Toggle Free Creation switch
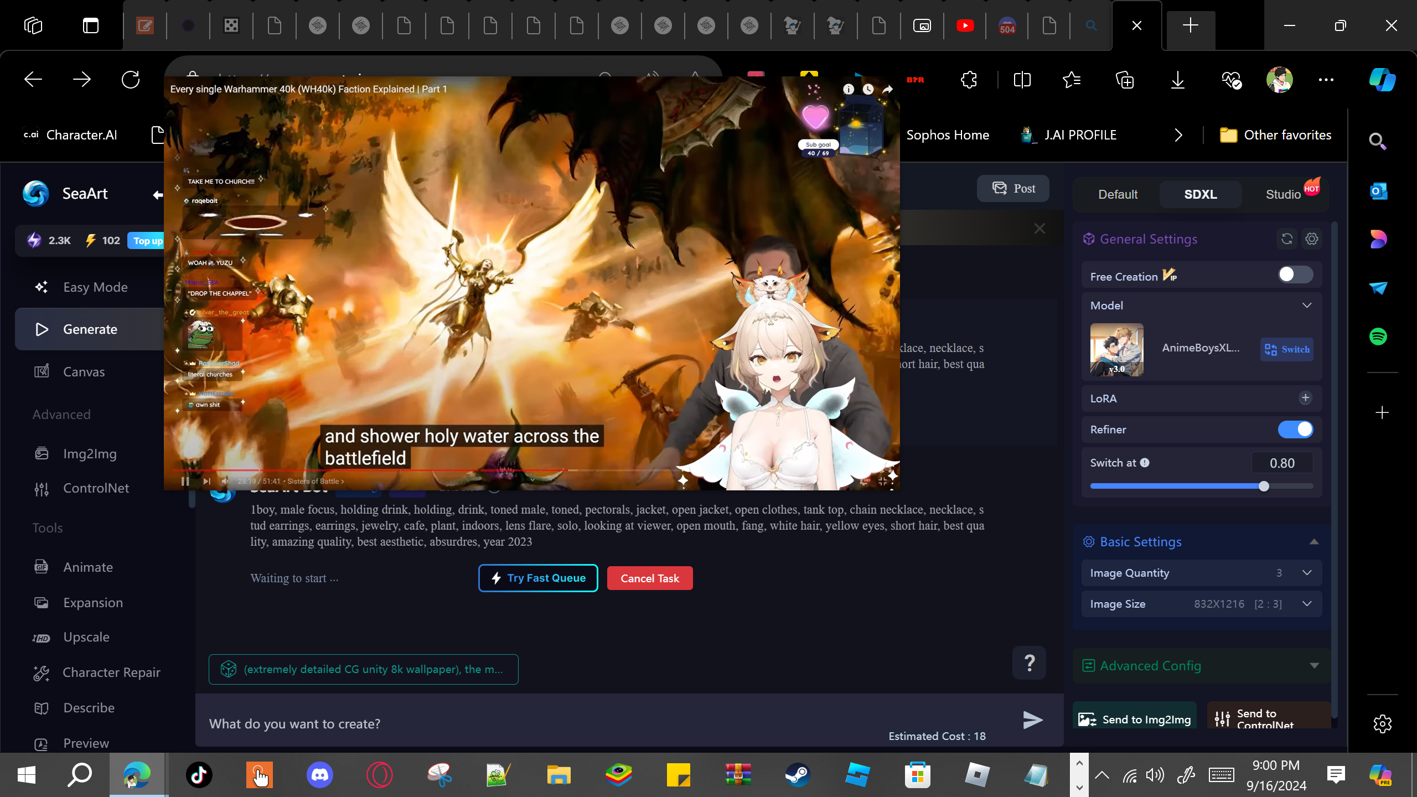This screenshot has height=797, width=1417. click(x=1295, y=275)
